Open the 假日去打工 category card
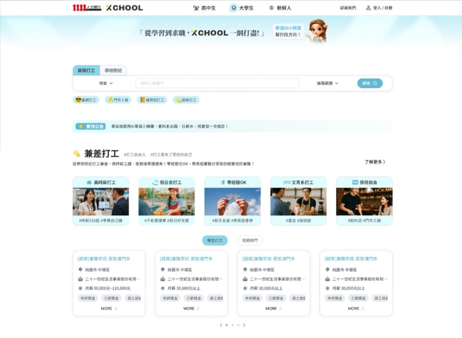This screenshot has width=462, height=338. 167,201
